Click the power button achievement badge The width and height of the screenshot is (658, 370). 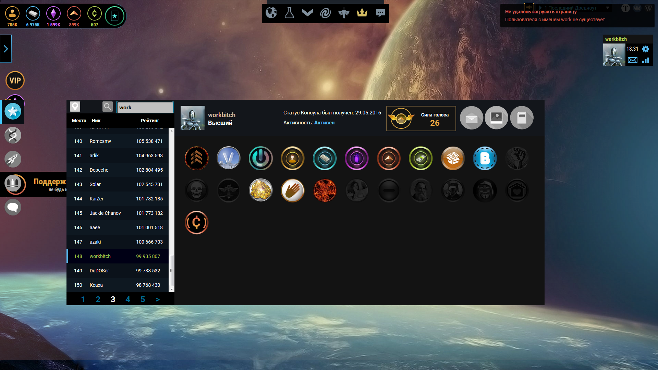point(260,158)
